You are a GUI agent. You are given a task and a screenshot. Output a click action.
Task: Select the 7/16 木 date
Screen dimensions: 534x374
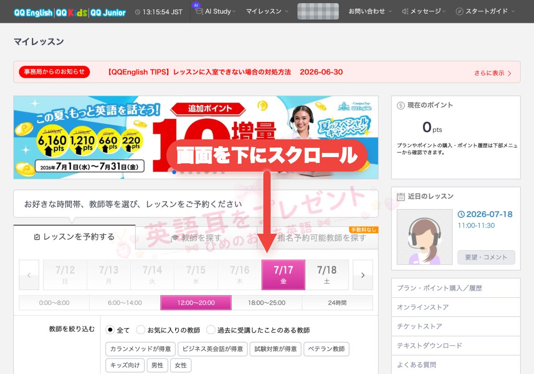point(240,275)
